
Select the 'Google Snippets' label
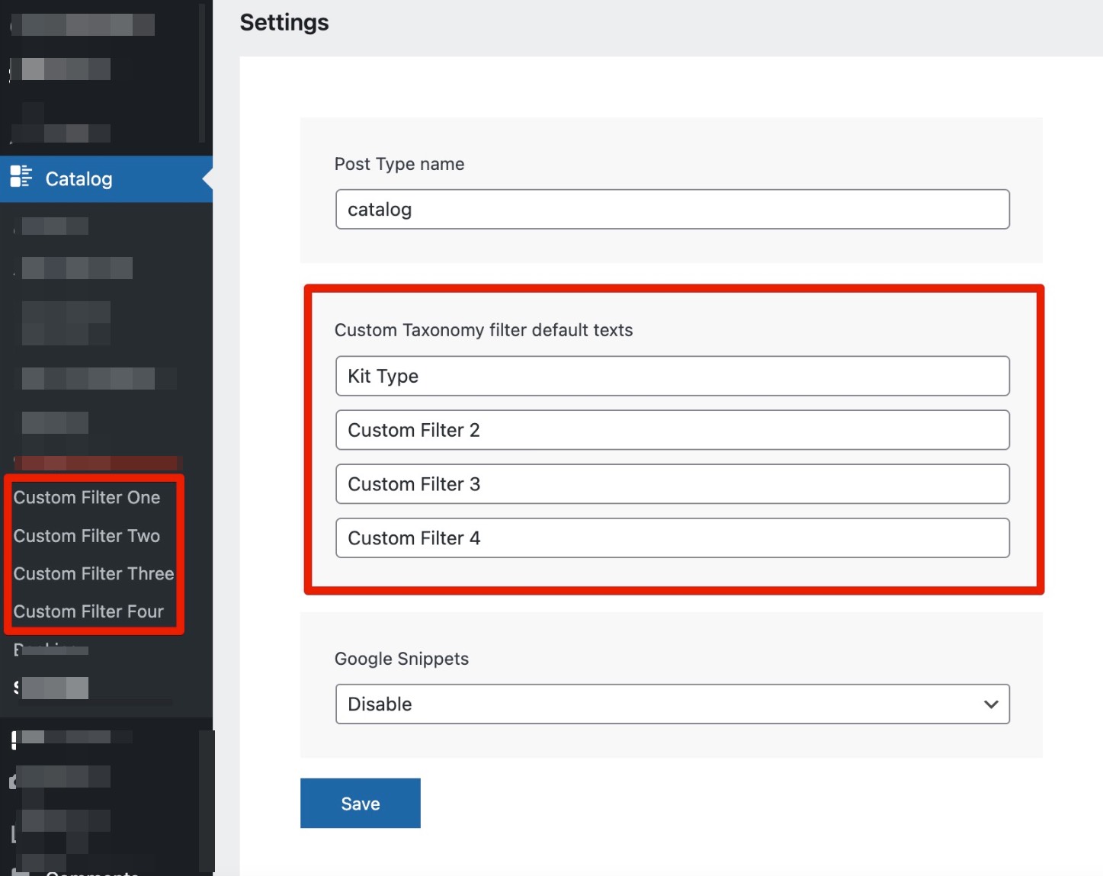click(x=402, y=659)
